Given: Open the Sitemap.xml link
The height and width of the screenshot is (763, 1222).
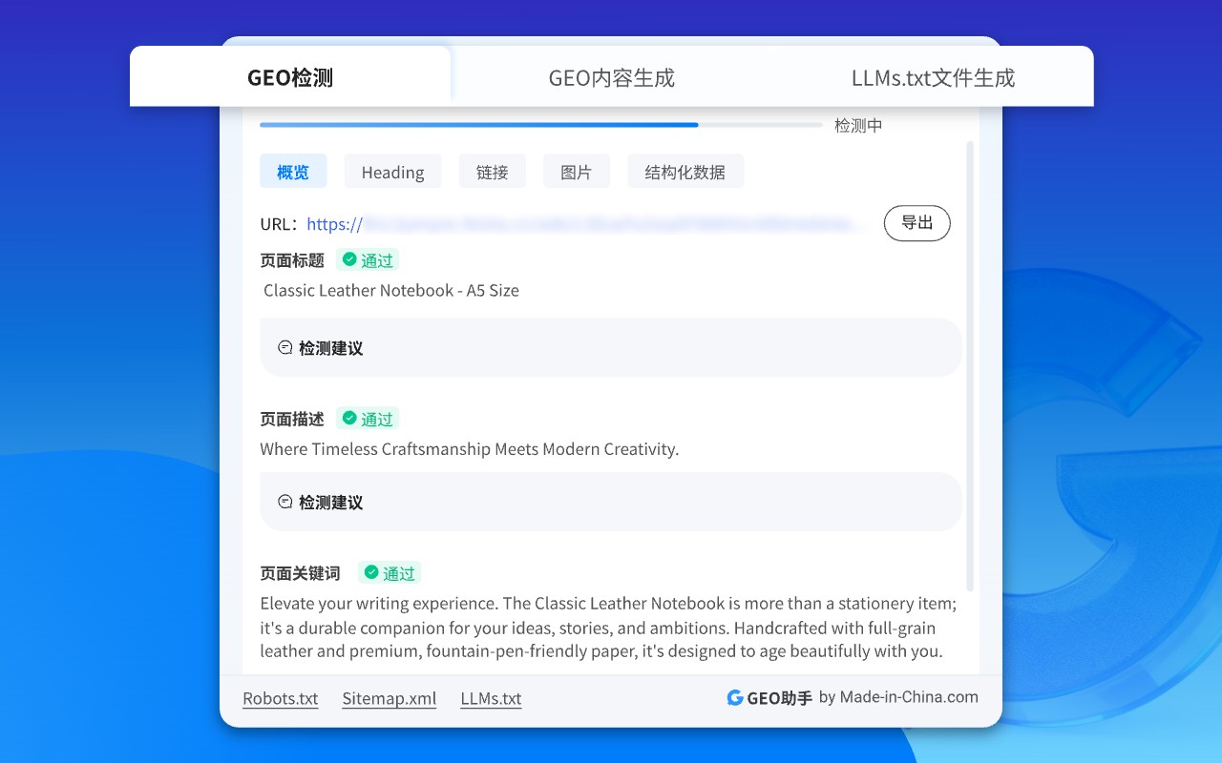Looking at the screenshot, I should [x=389, y=698].
